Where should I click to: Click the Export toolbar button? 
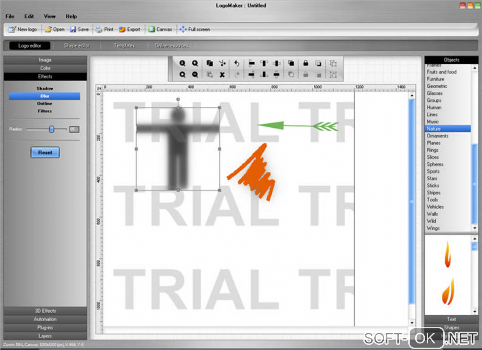(x=130, y=29)
